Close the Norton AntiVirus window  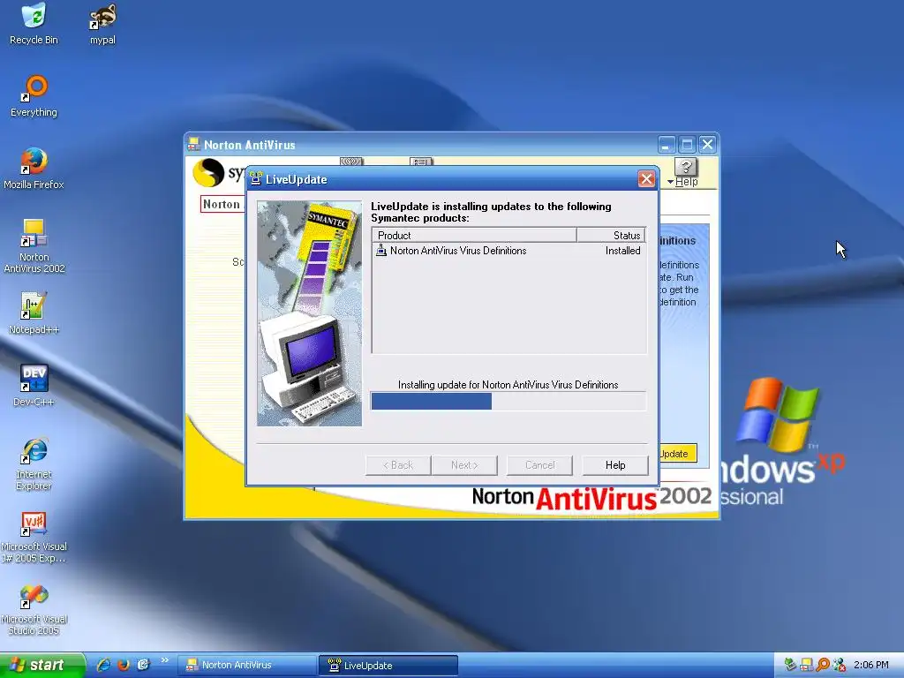click(707, 145)
